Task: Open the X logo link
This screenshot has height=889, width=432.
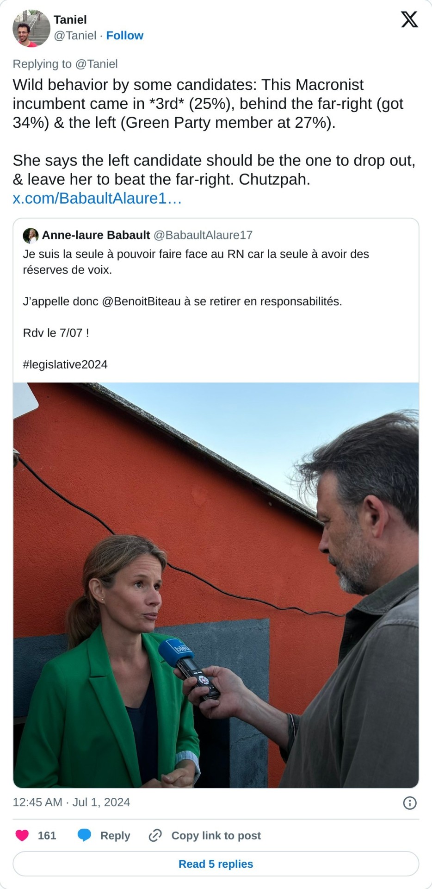Action: point(409,19)
